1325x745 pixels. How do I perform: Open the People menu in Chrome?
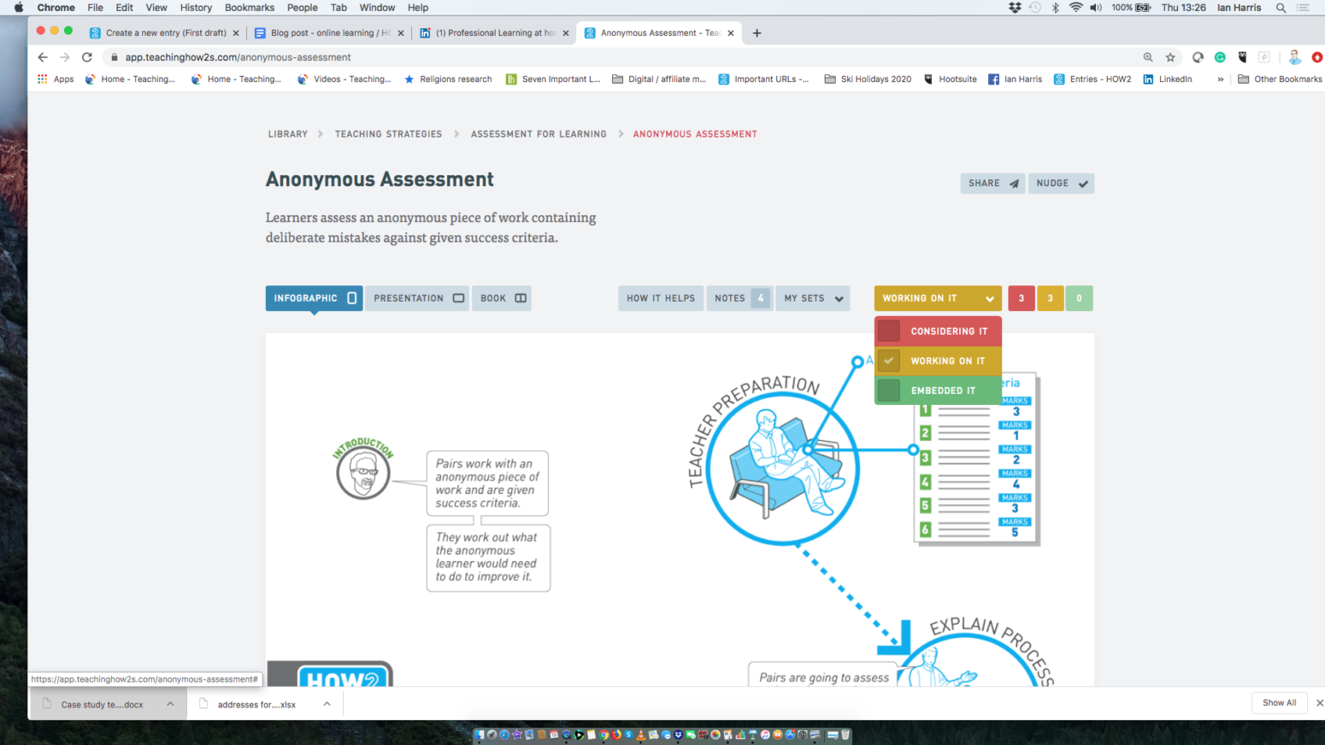[x=302, y=8]
